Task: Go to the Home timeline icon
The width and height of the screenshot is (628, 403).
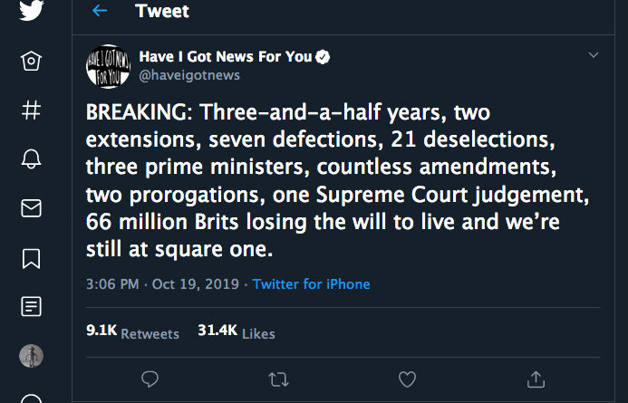Action: click(31, 62)
